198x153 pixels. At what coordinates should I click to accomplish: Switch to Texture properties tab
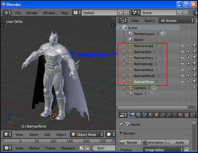tap(187, 115)
